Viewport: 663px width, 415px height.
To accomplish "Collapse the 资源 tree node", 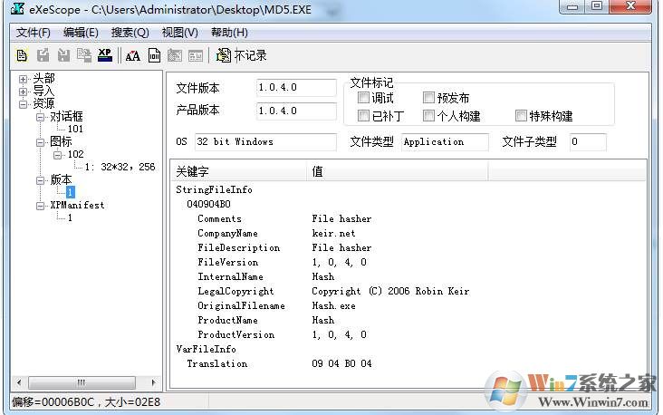I will click(x=23, y=104).
